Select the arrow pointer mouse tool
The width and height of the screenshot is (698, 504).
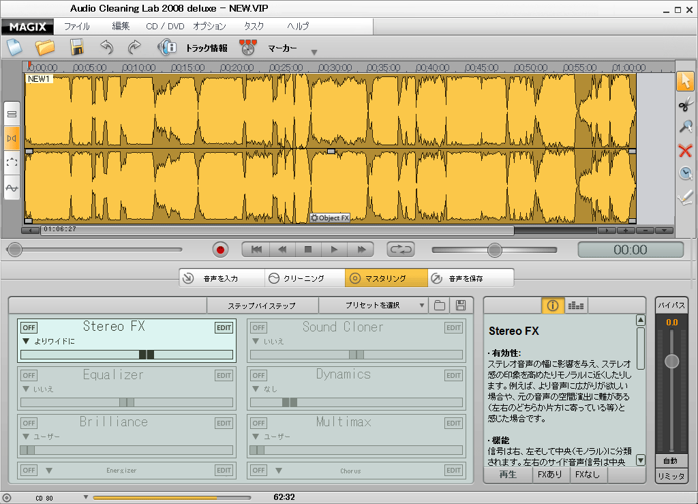(685, 81)
